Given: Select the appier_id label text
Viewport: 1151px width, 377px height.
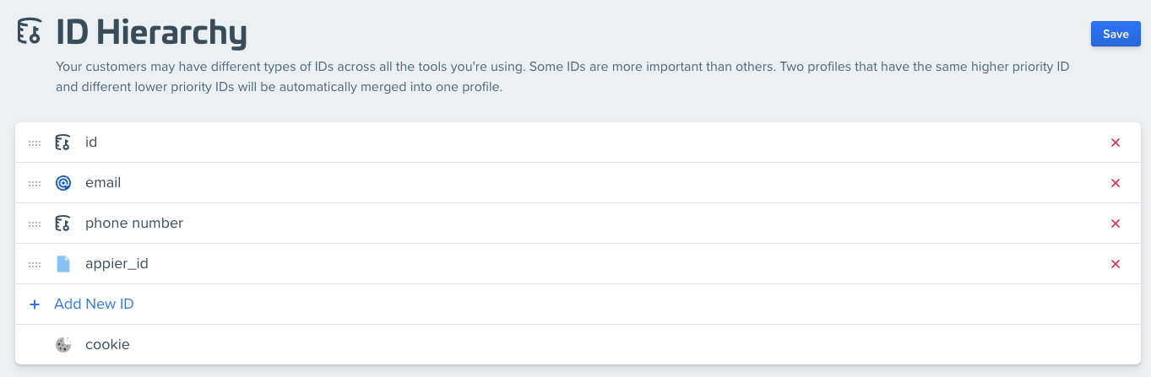Looking at the screenshot, I should (117, 264).
